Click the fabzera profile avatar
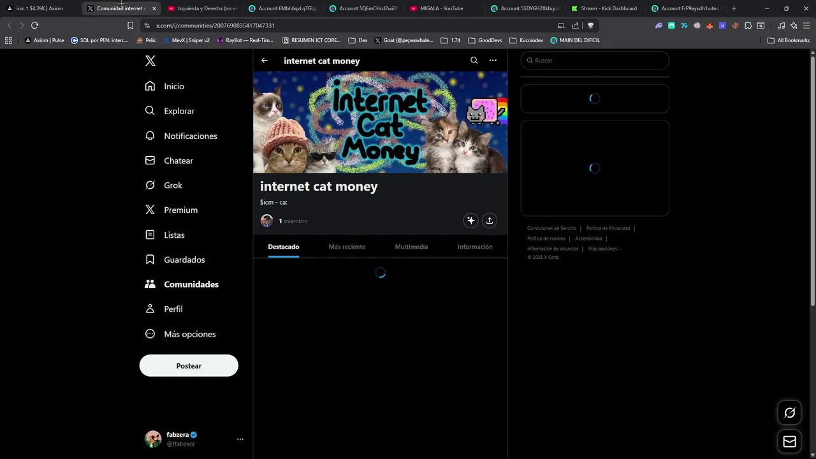The height and width of the screenshot is (459, 816). tap(153, 439)
